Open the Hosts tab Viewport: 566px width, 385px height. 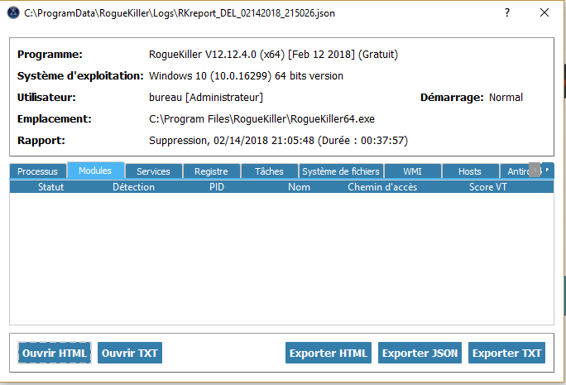(x=470, y=171)
